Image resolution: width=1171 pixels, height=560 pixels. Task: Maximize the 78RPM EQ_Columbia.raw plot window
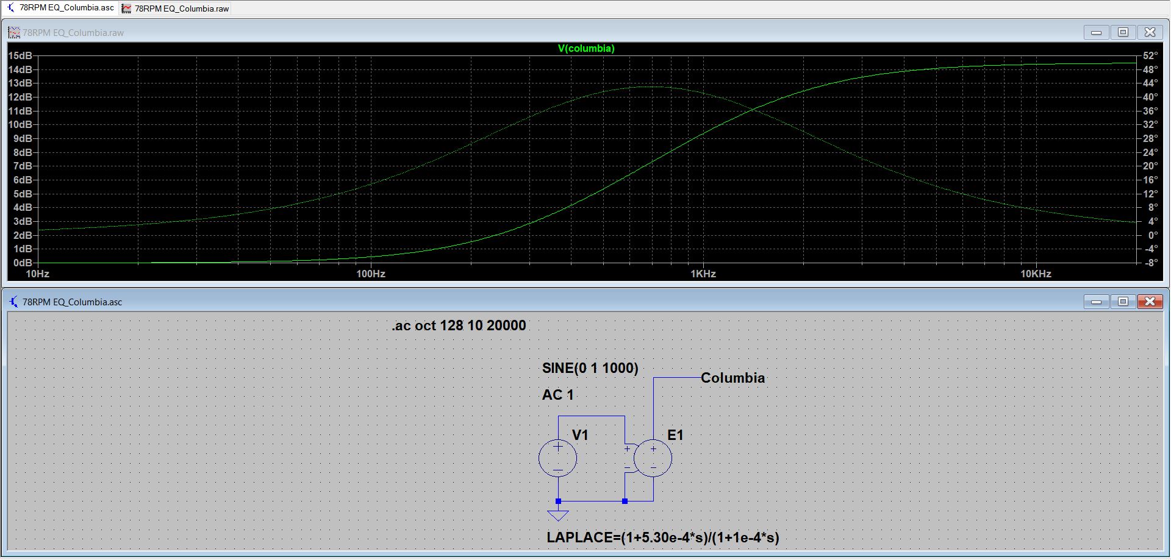pyautogui.click(x=1123, y=32)
